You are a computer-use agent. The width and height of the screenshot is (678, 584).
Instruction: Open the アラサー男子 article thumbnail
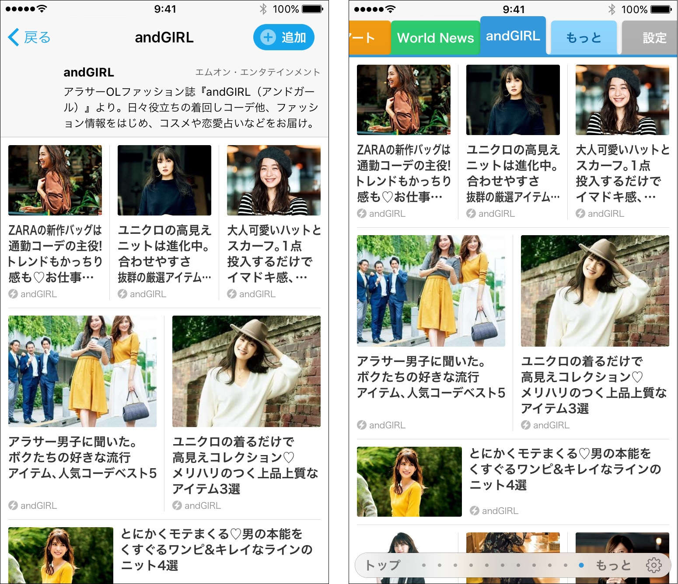click(82, 371)
